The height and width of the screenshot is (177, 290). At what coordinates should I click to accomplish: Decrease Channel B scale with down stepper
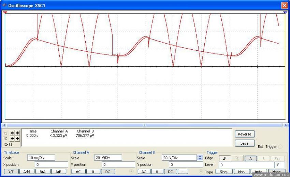pos(200,159)
